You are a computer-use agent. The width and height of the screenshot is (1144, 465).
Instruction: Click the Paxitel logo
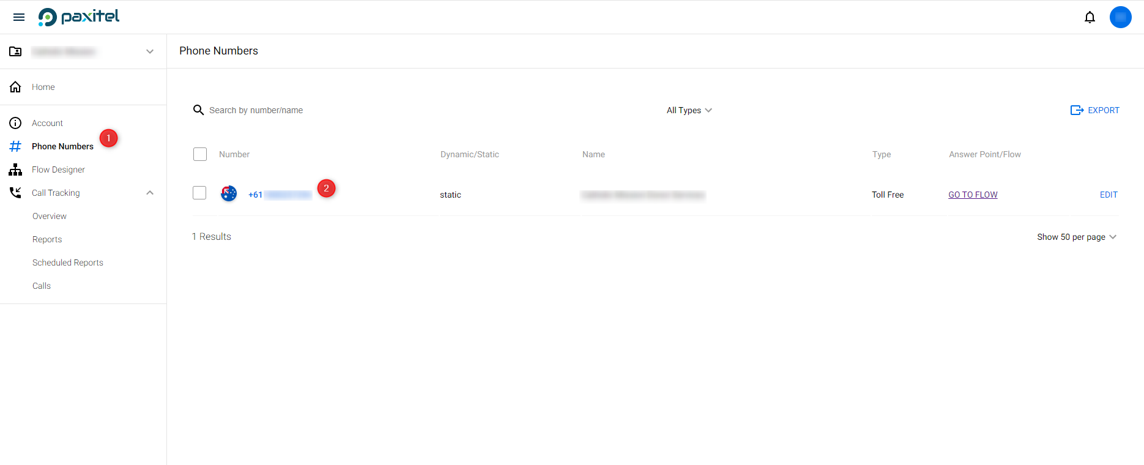79,17
